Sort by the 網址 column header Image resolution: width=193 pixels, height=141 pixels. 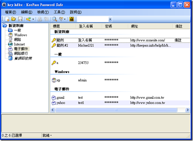click(x=150, y=26)
